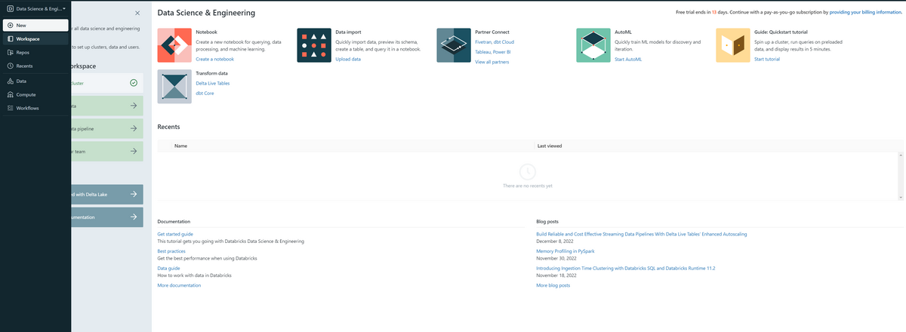Click the Start AutoML link
This screenshot has height=332, width=906.
[x=628, y=59]
